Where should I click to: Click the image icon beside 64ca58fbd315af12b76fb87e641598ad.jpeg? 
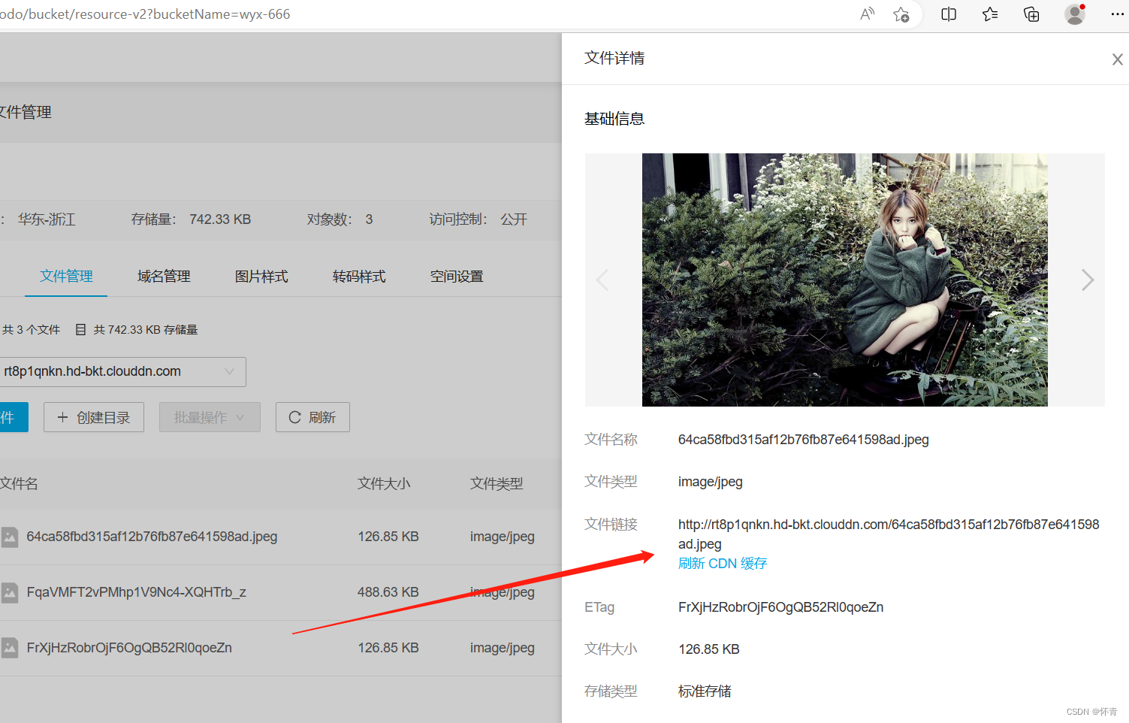click(10, 536)
